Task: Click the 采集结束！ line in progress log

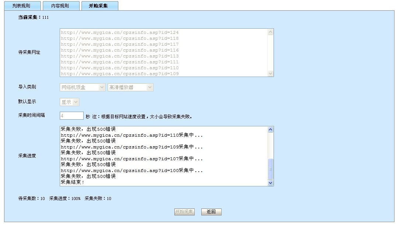Action: click(73, 182)
